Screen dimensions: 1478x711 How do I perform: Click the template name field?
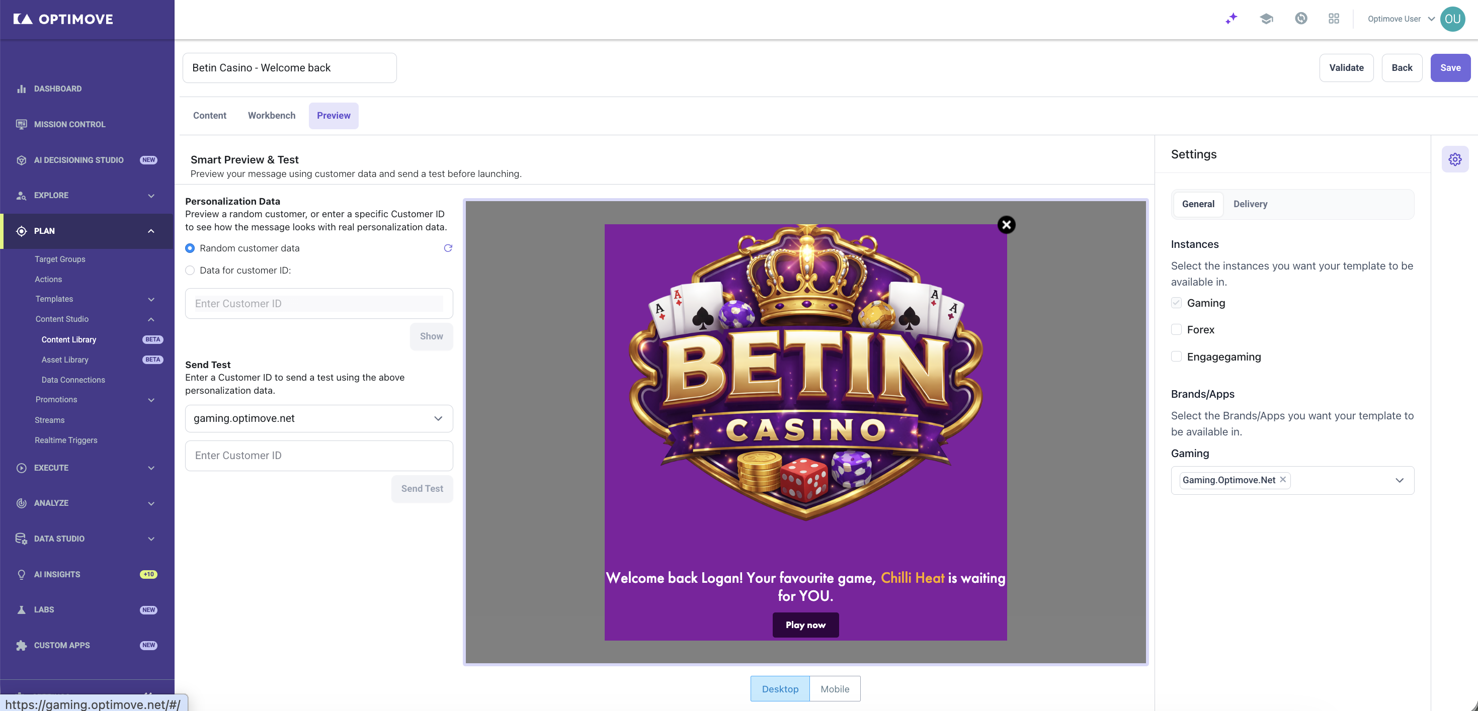coord(289,68)
